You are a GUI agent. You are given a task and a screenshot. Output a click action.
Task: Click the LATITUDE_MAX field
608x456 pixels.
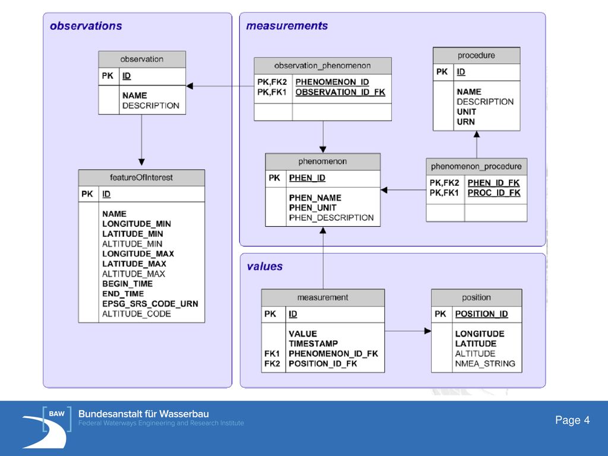(134, 264)
